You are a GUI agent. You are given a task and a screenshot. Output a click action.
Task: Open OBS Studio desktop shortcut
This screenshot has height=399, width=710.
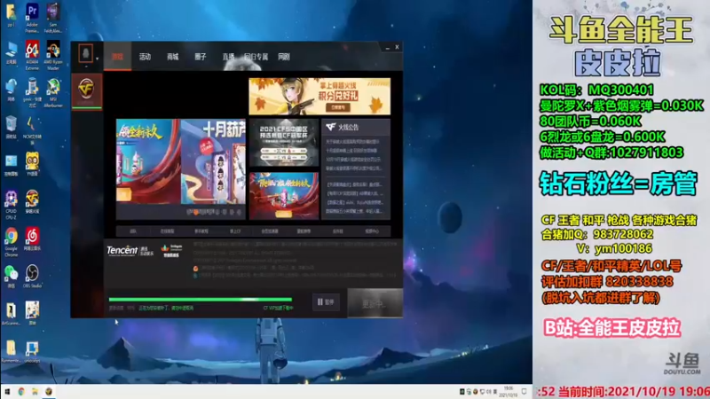pyautogui.click(x=32, y=277)
